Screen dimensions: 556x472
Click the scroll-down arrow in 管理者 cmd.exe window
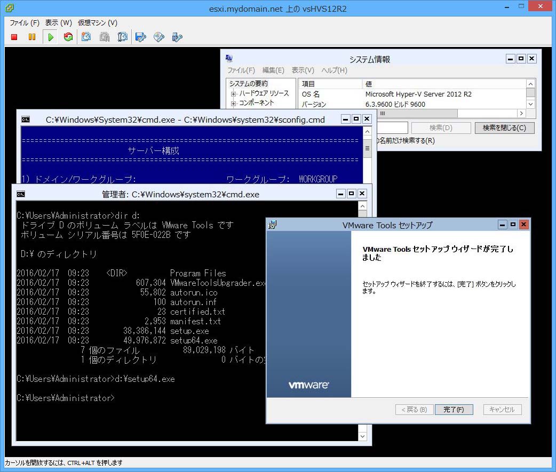362,437
